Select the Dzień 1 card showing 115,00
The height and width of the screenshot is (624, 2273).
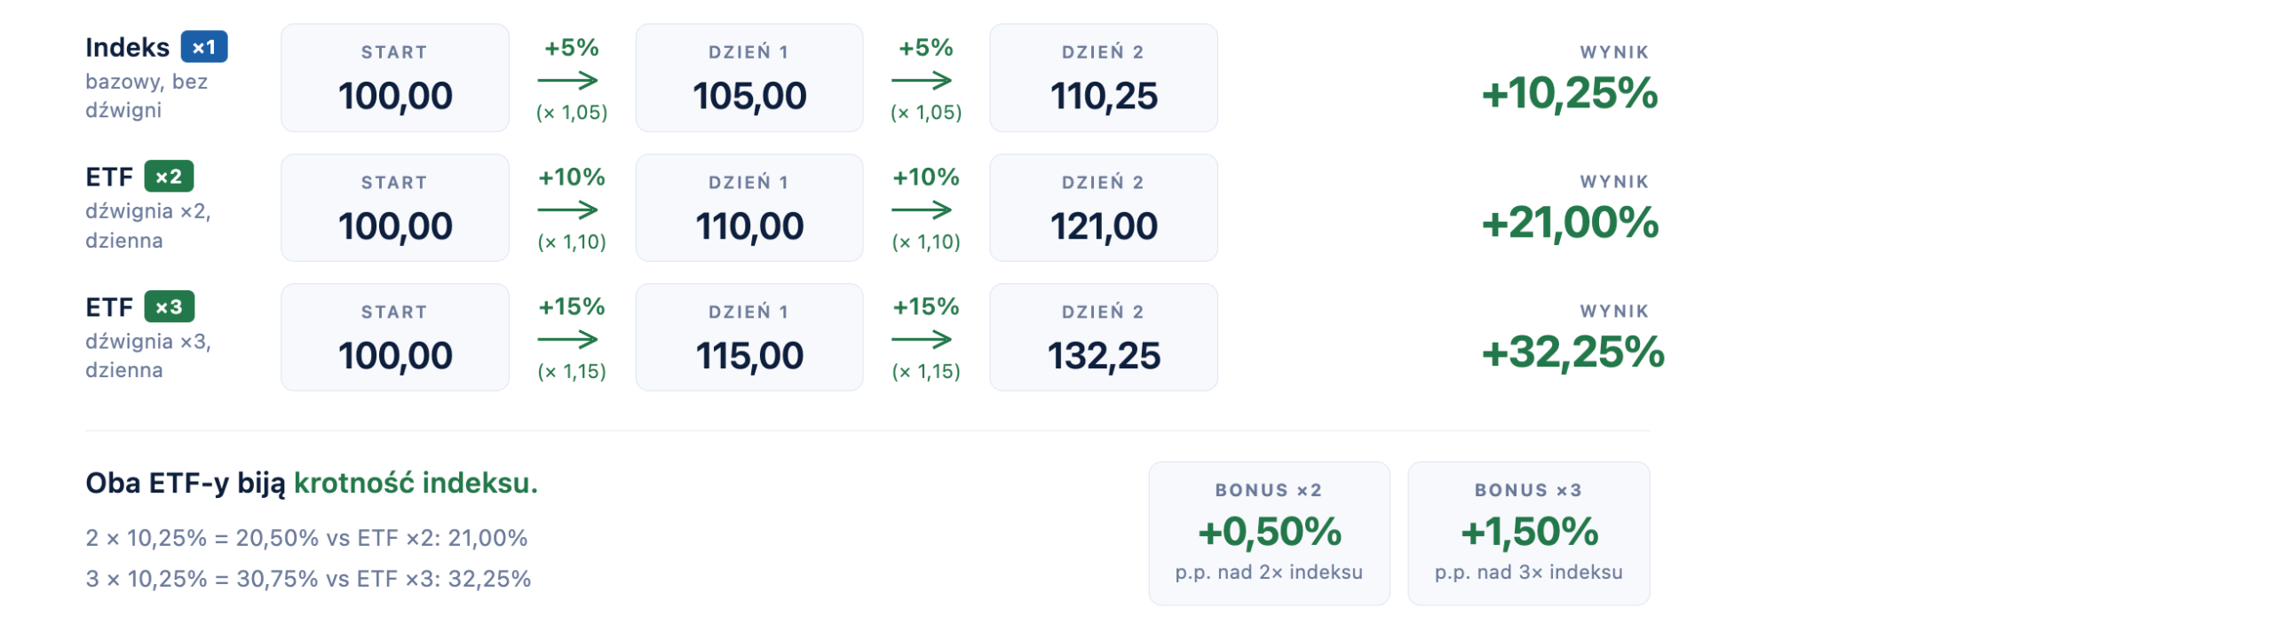click(748, 337)
